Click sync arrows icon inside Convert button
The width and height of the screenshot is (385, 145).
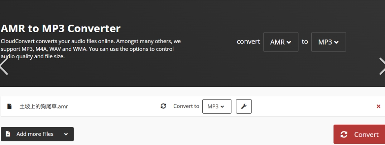pos(344,134)
